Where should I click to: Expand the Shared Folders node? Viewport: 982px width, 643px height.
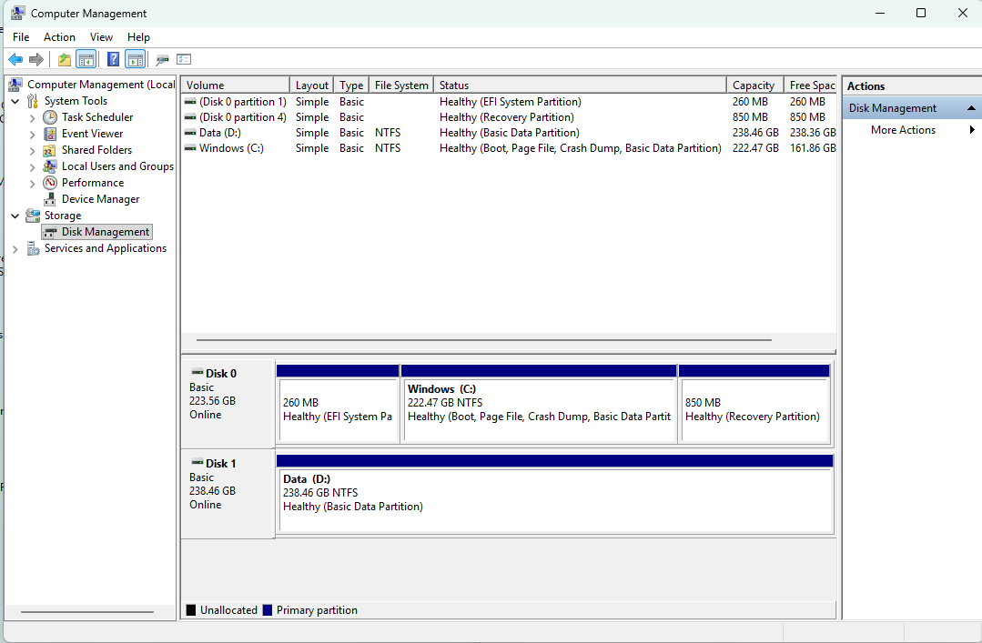coord(32,150)
